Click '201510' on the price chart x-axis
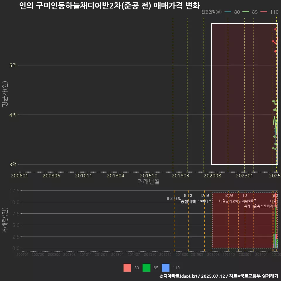 pyautogui.click(x=149, y=176)
